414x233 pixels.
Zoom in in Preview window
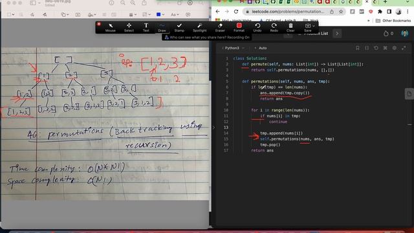click(x=133, y=3)
